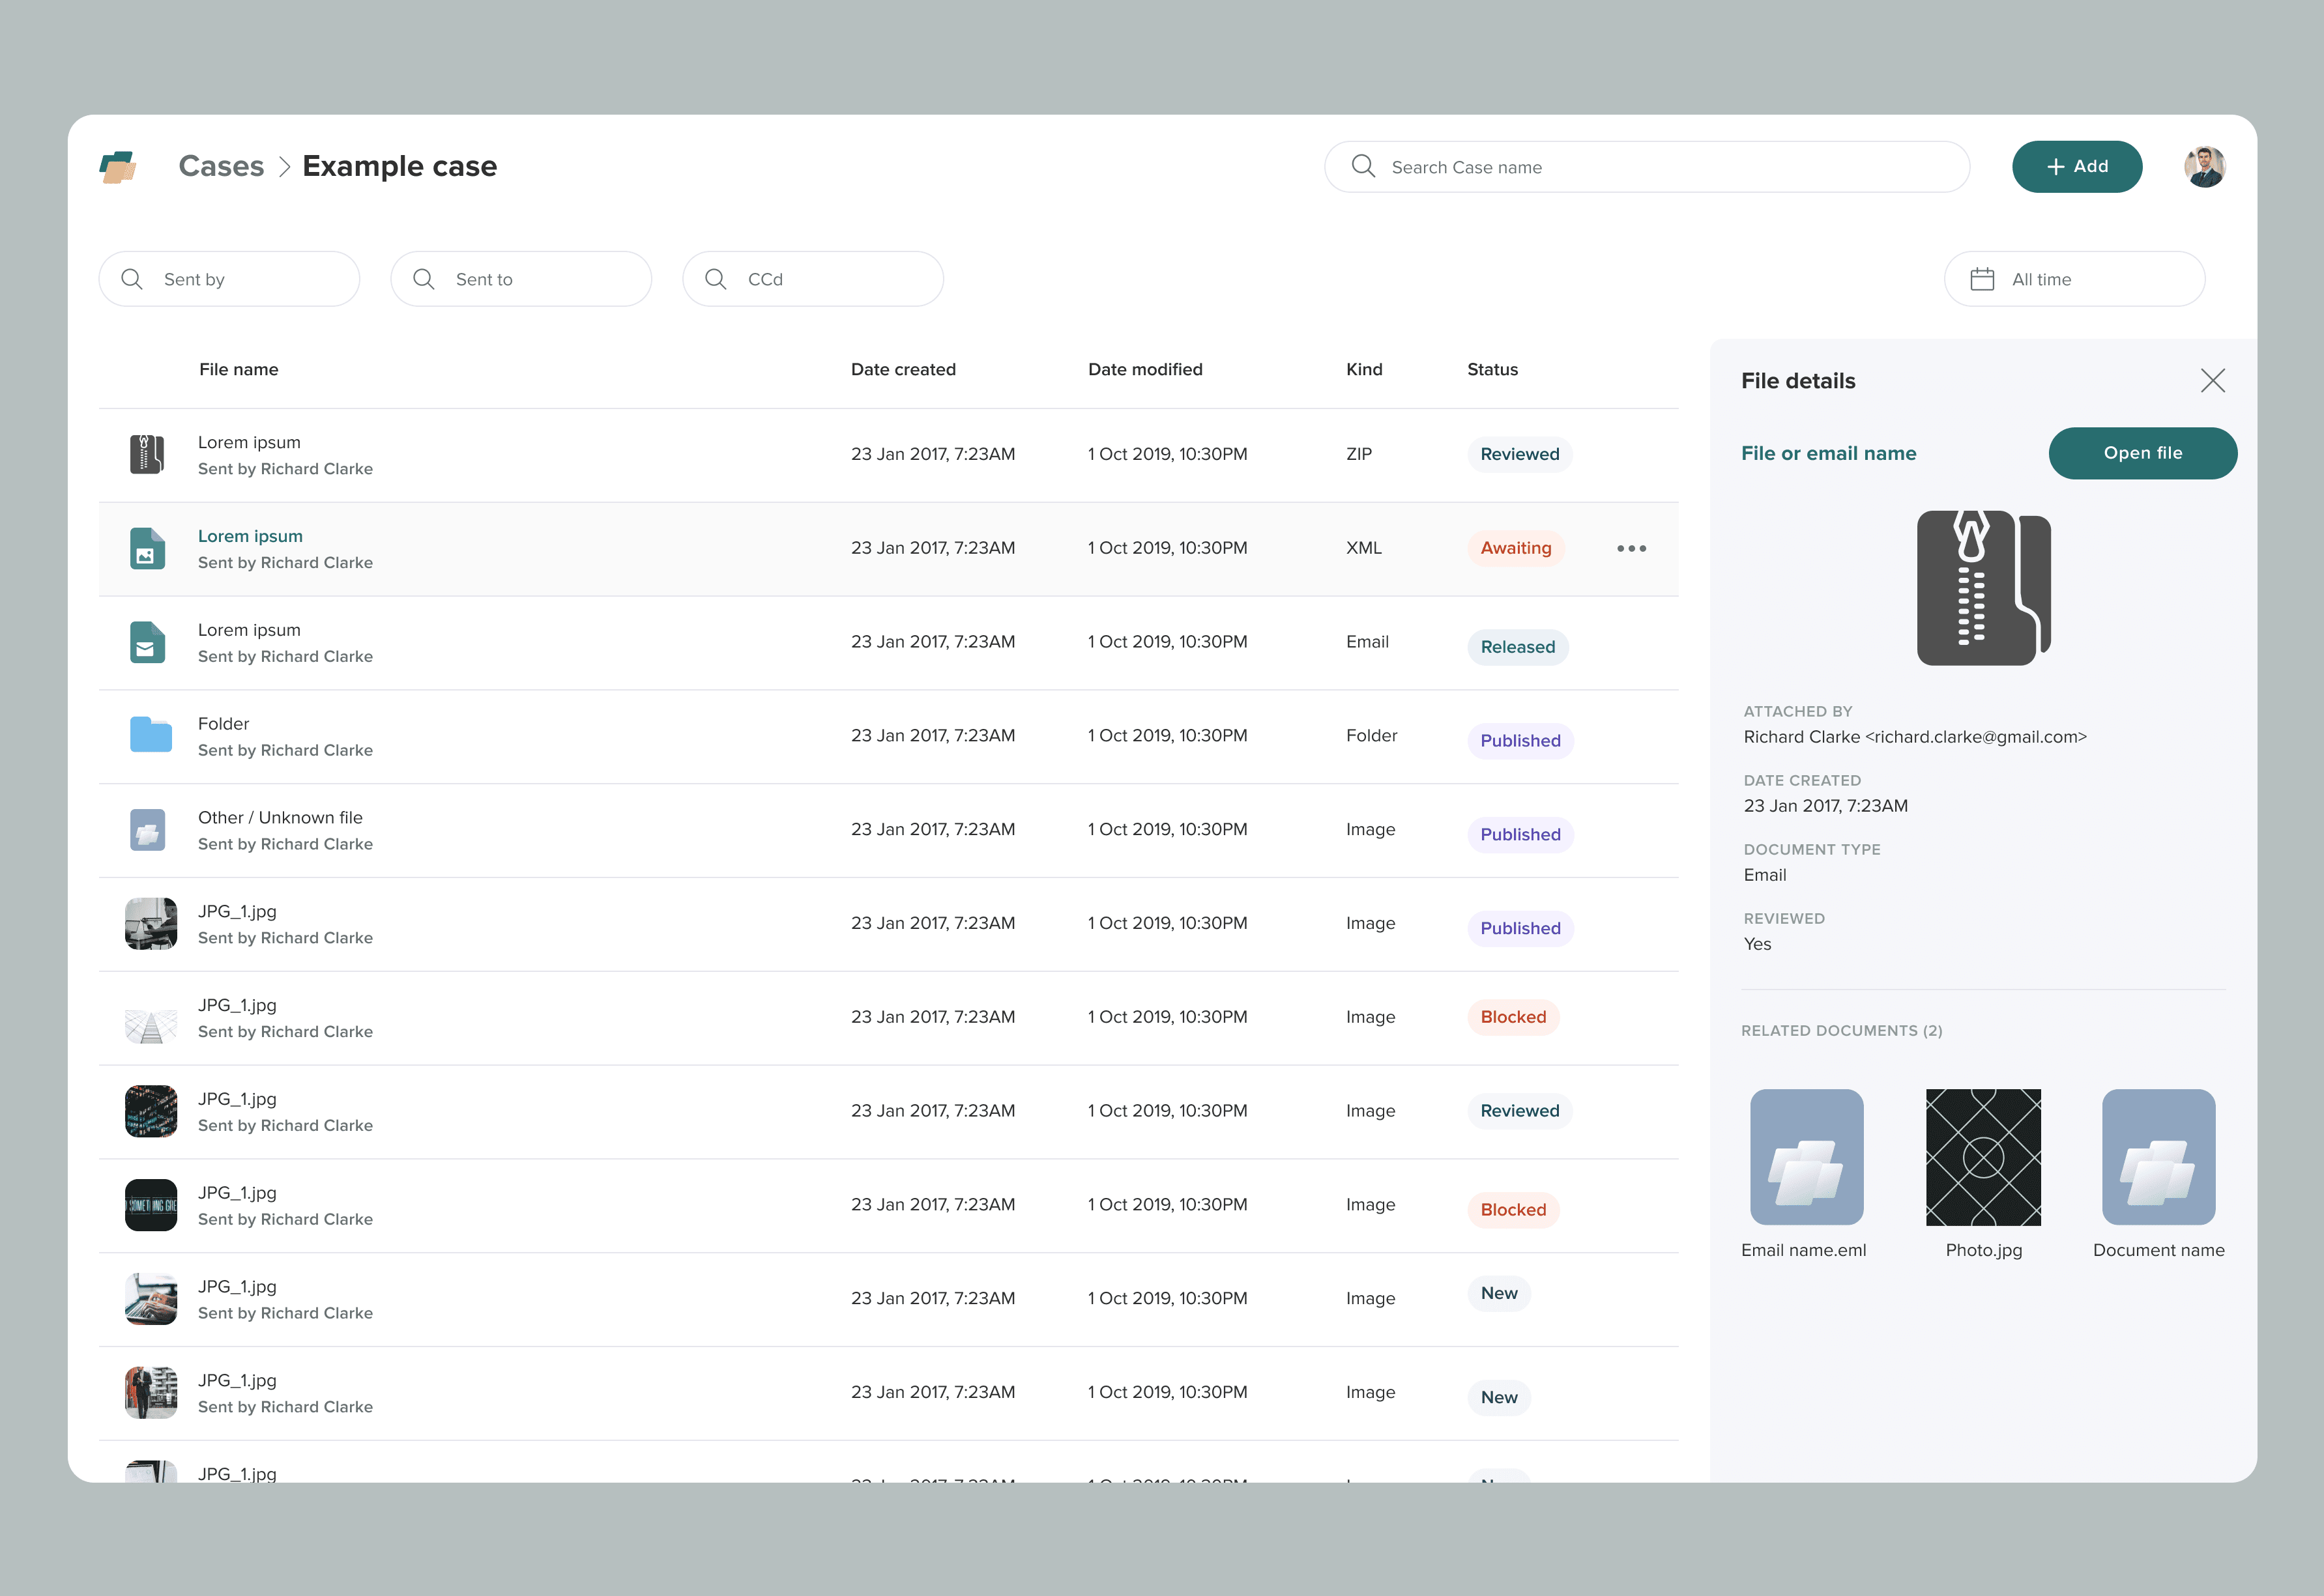Viewport: 2324px width, 1596px height.
Task: Open the Photo.jpg related document thumbnail
Action: 1983,1157
